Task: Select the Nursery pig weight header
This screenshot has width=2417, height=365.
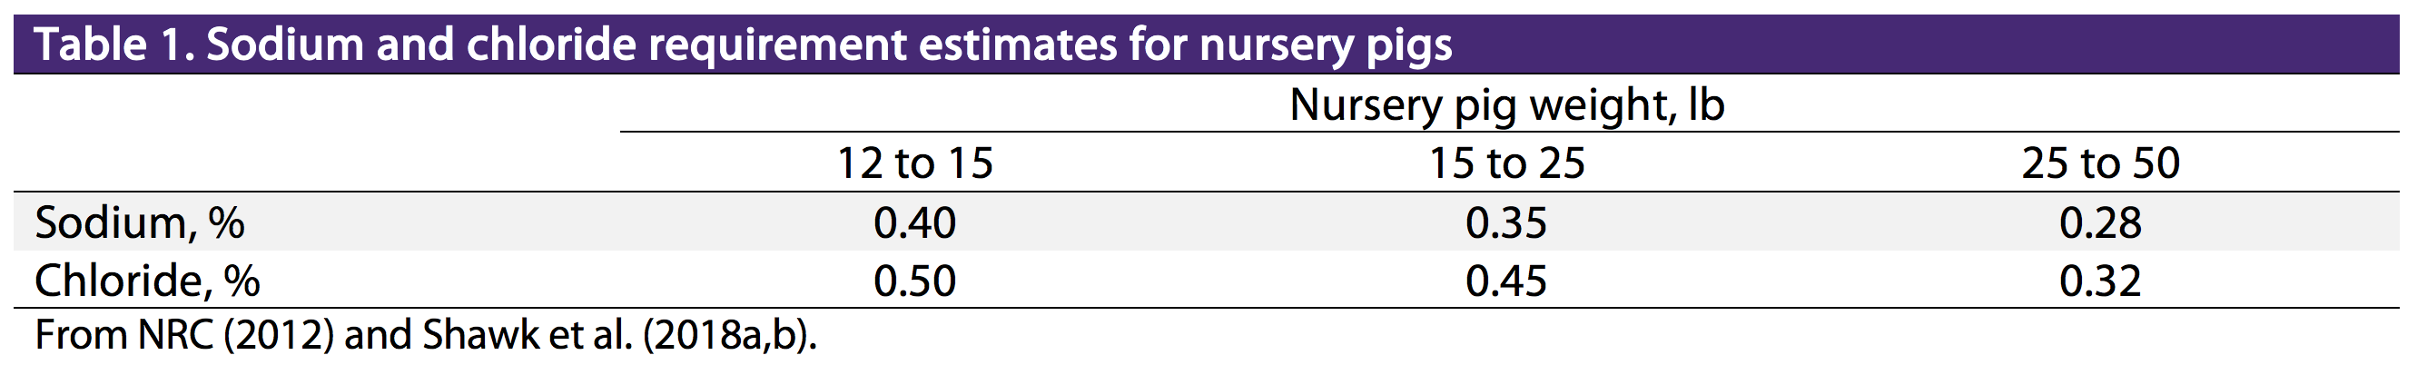Action: [1507, 104]
